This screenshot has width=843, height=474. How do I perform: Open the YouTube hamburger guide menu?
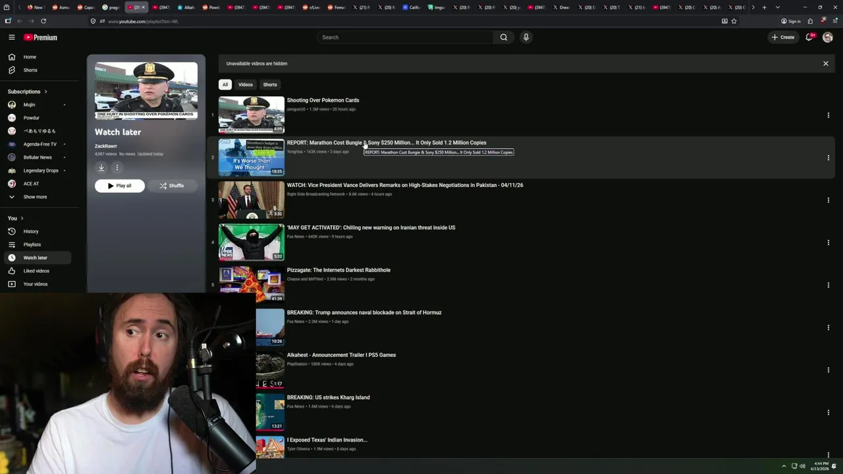[12, 38]
